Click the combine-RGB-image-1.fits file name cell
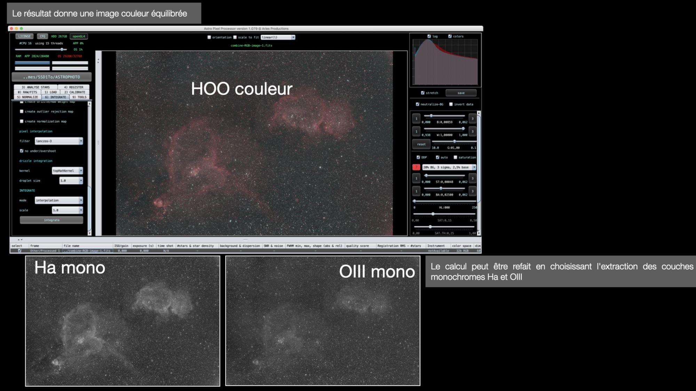The image size is (696, 391). 87,251
